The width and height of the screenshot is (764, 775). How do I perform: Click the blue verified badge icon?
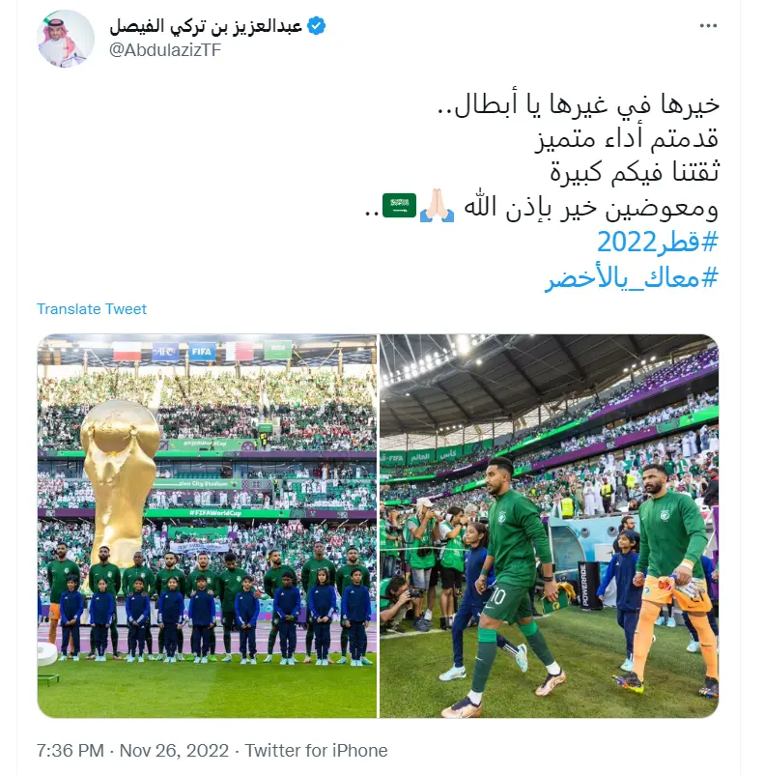point(316,26)
